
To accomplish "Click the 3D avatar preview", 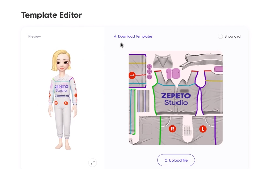I will click(x=62, y=100).
